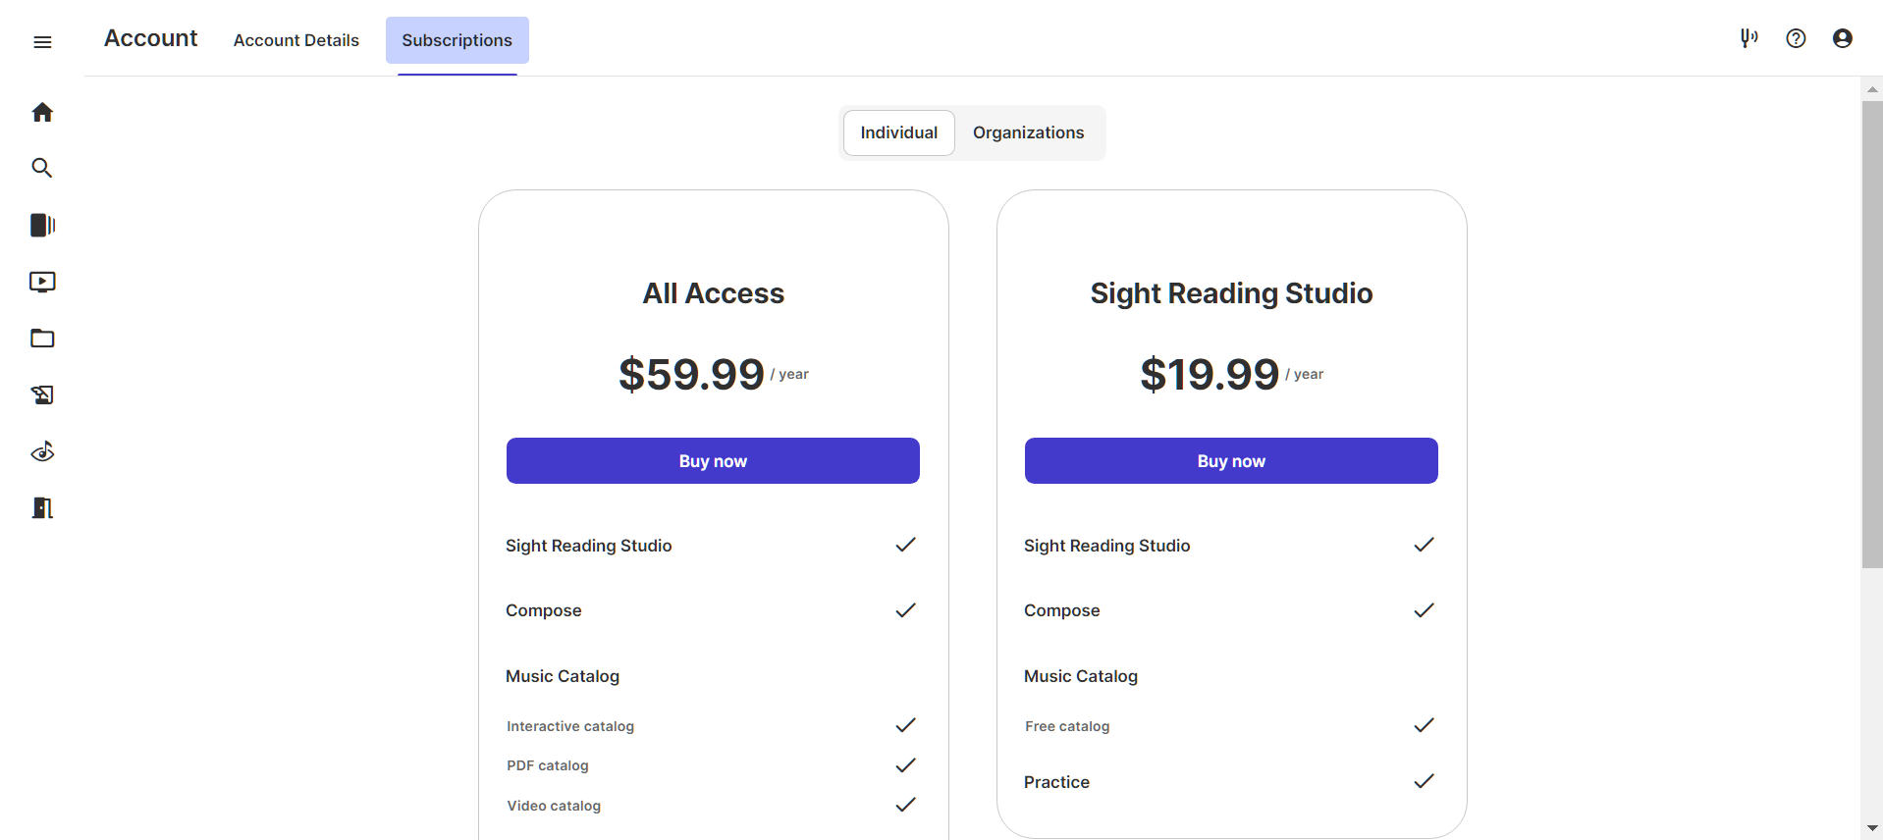Select the Subscriptions tab

(x=457, y=40)
